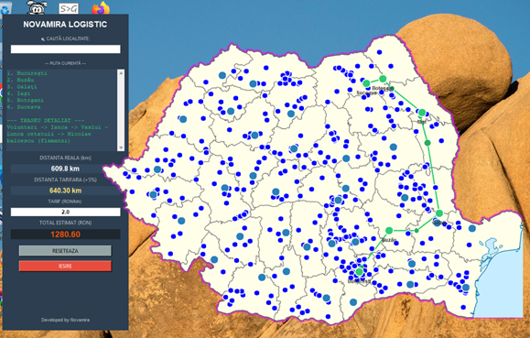The height and width of the screenshot is (338, 530).
Task: Select '6. Suceava' in the route list
Action: [x=24, y=107]
